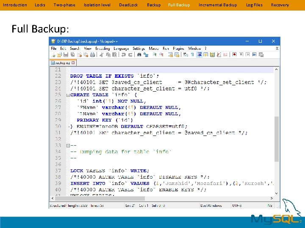Screen dimensions: 305x228
Task: Create a new document with the New icon
Action: [53, 54]
